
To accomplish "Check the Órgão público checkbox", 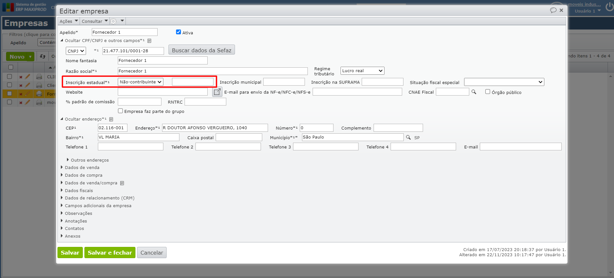I will 488,92.
